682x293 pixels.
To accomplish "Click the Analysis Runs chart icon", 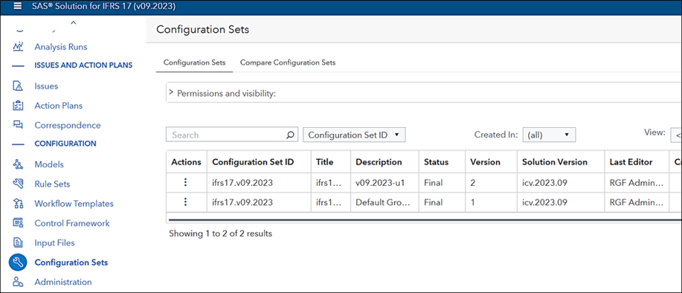I will [18, 46].
